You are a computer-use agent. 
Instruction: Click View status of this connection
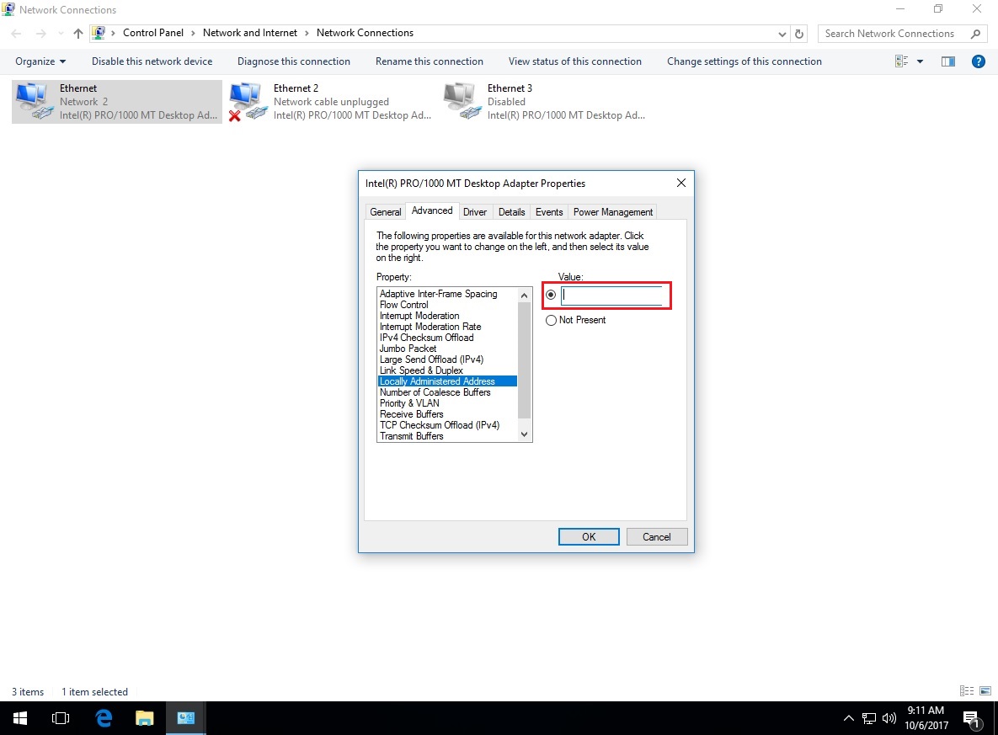(574, 61)
